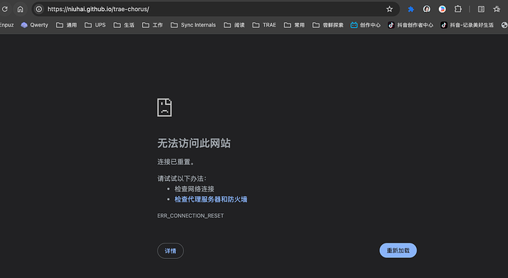Image resolution: width=508 pixels, height=278 pixels.
Task: Select the ERR_CONNECTION_RESET error code text
Action: click(191, 215)
